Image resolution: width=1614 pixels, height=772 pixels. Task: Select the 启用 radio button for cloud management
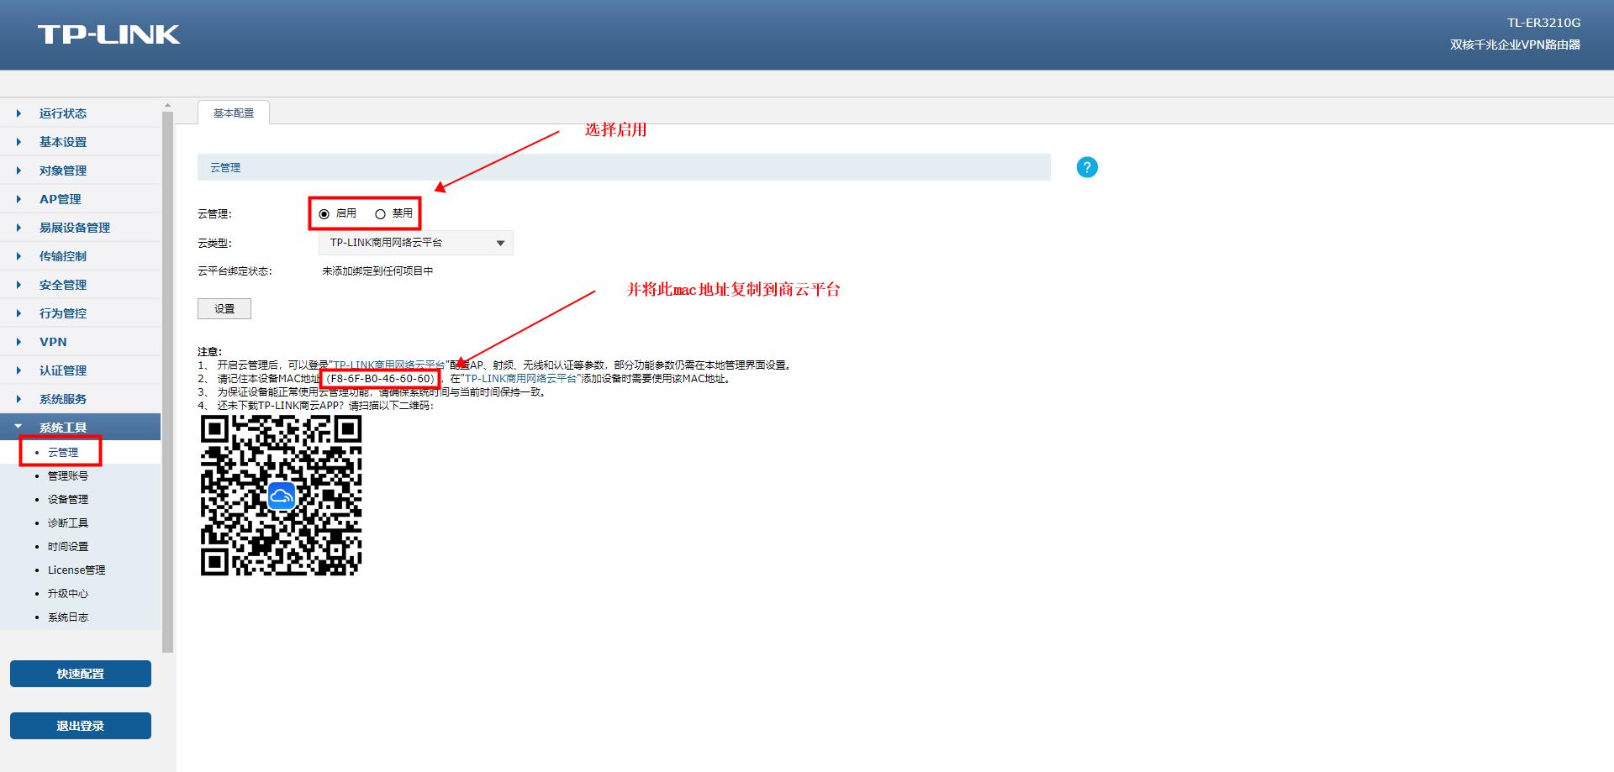tap(324, 214)
